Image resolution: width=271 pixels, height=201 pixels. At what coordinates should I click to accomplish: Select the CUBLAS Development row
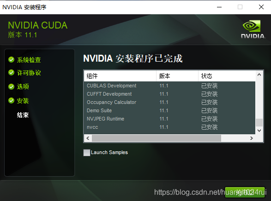(x=169, y=86)
